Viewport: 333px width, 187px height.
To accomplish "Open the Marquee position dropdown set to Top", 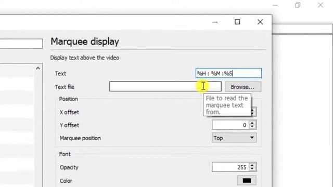I will 234,138.
